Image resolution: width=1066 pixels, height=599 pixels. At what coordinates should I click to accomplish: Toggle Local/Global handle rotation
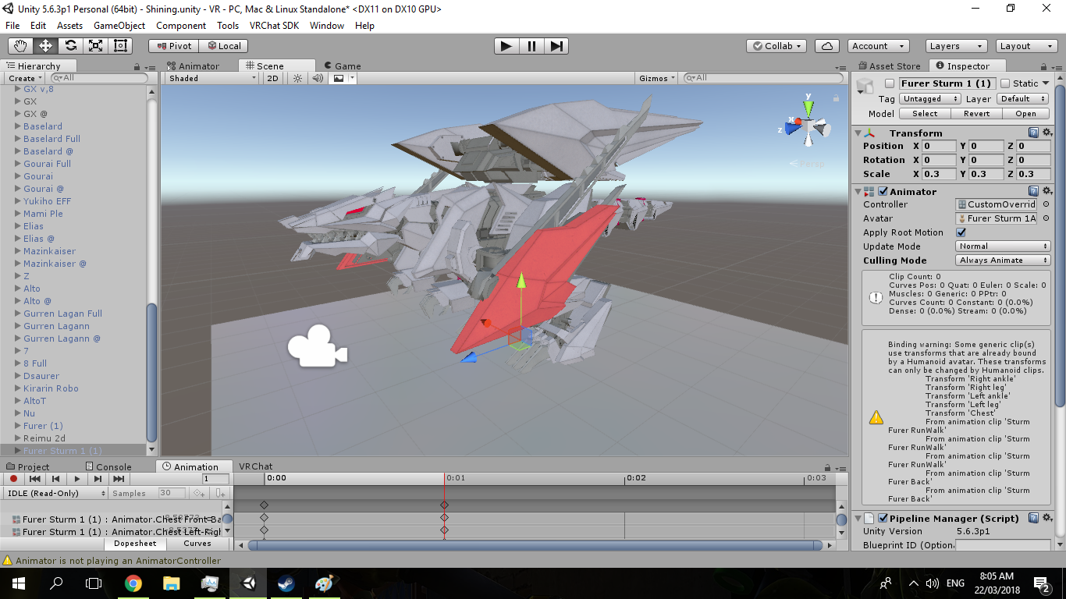tap(224, 46)
